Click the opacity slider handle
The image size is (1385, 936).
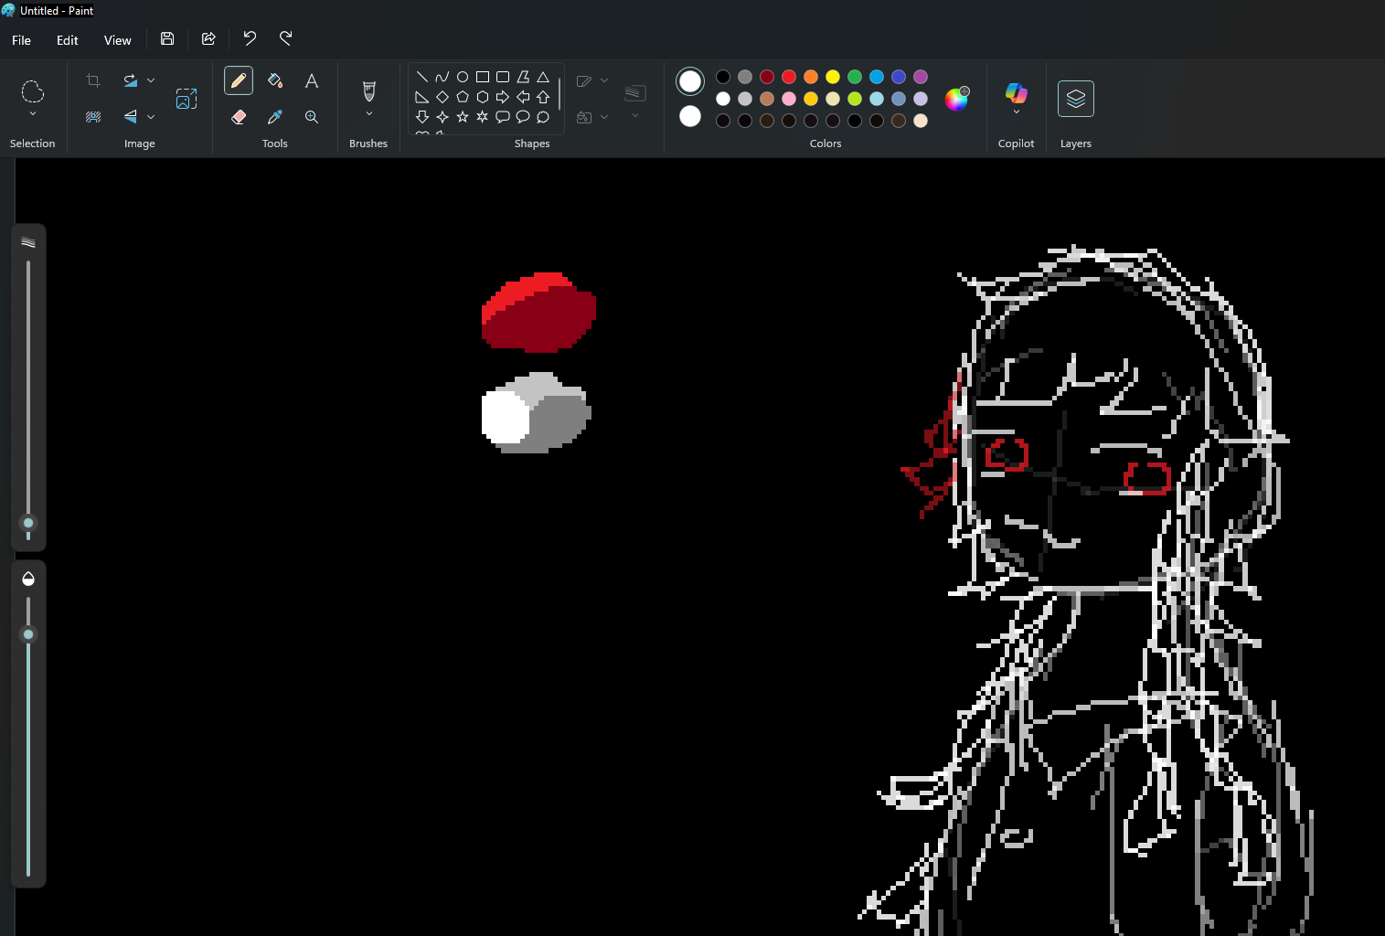tap(28, 634)
